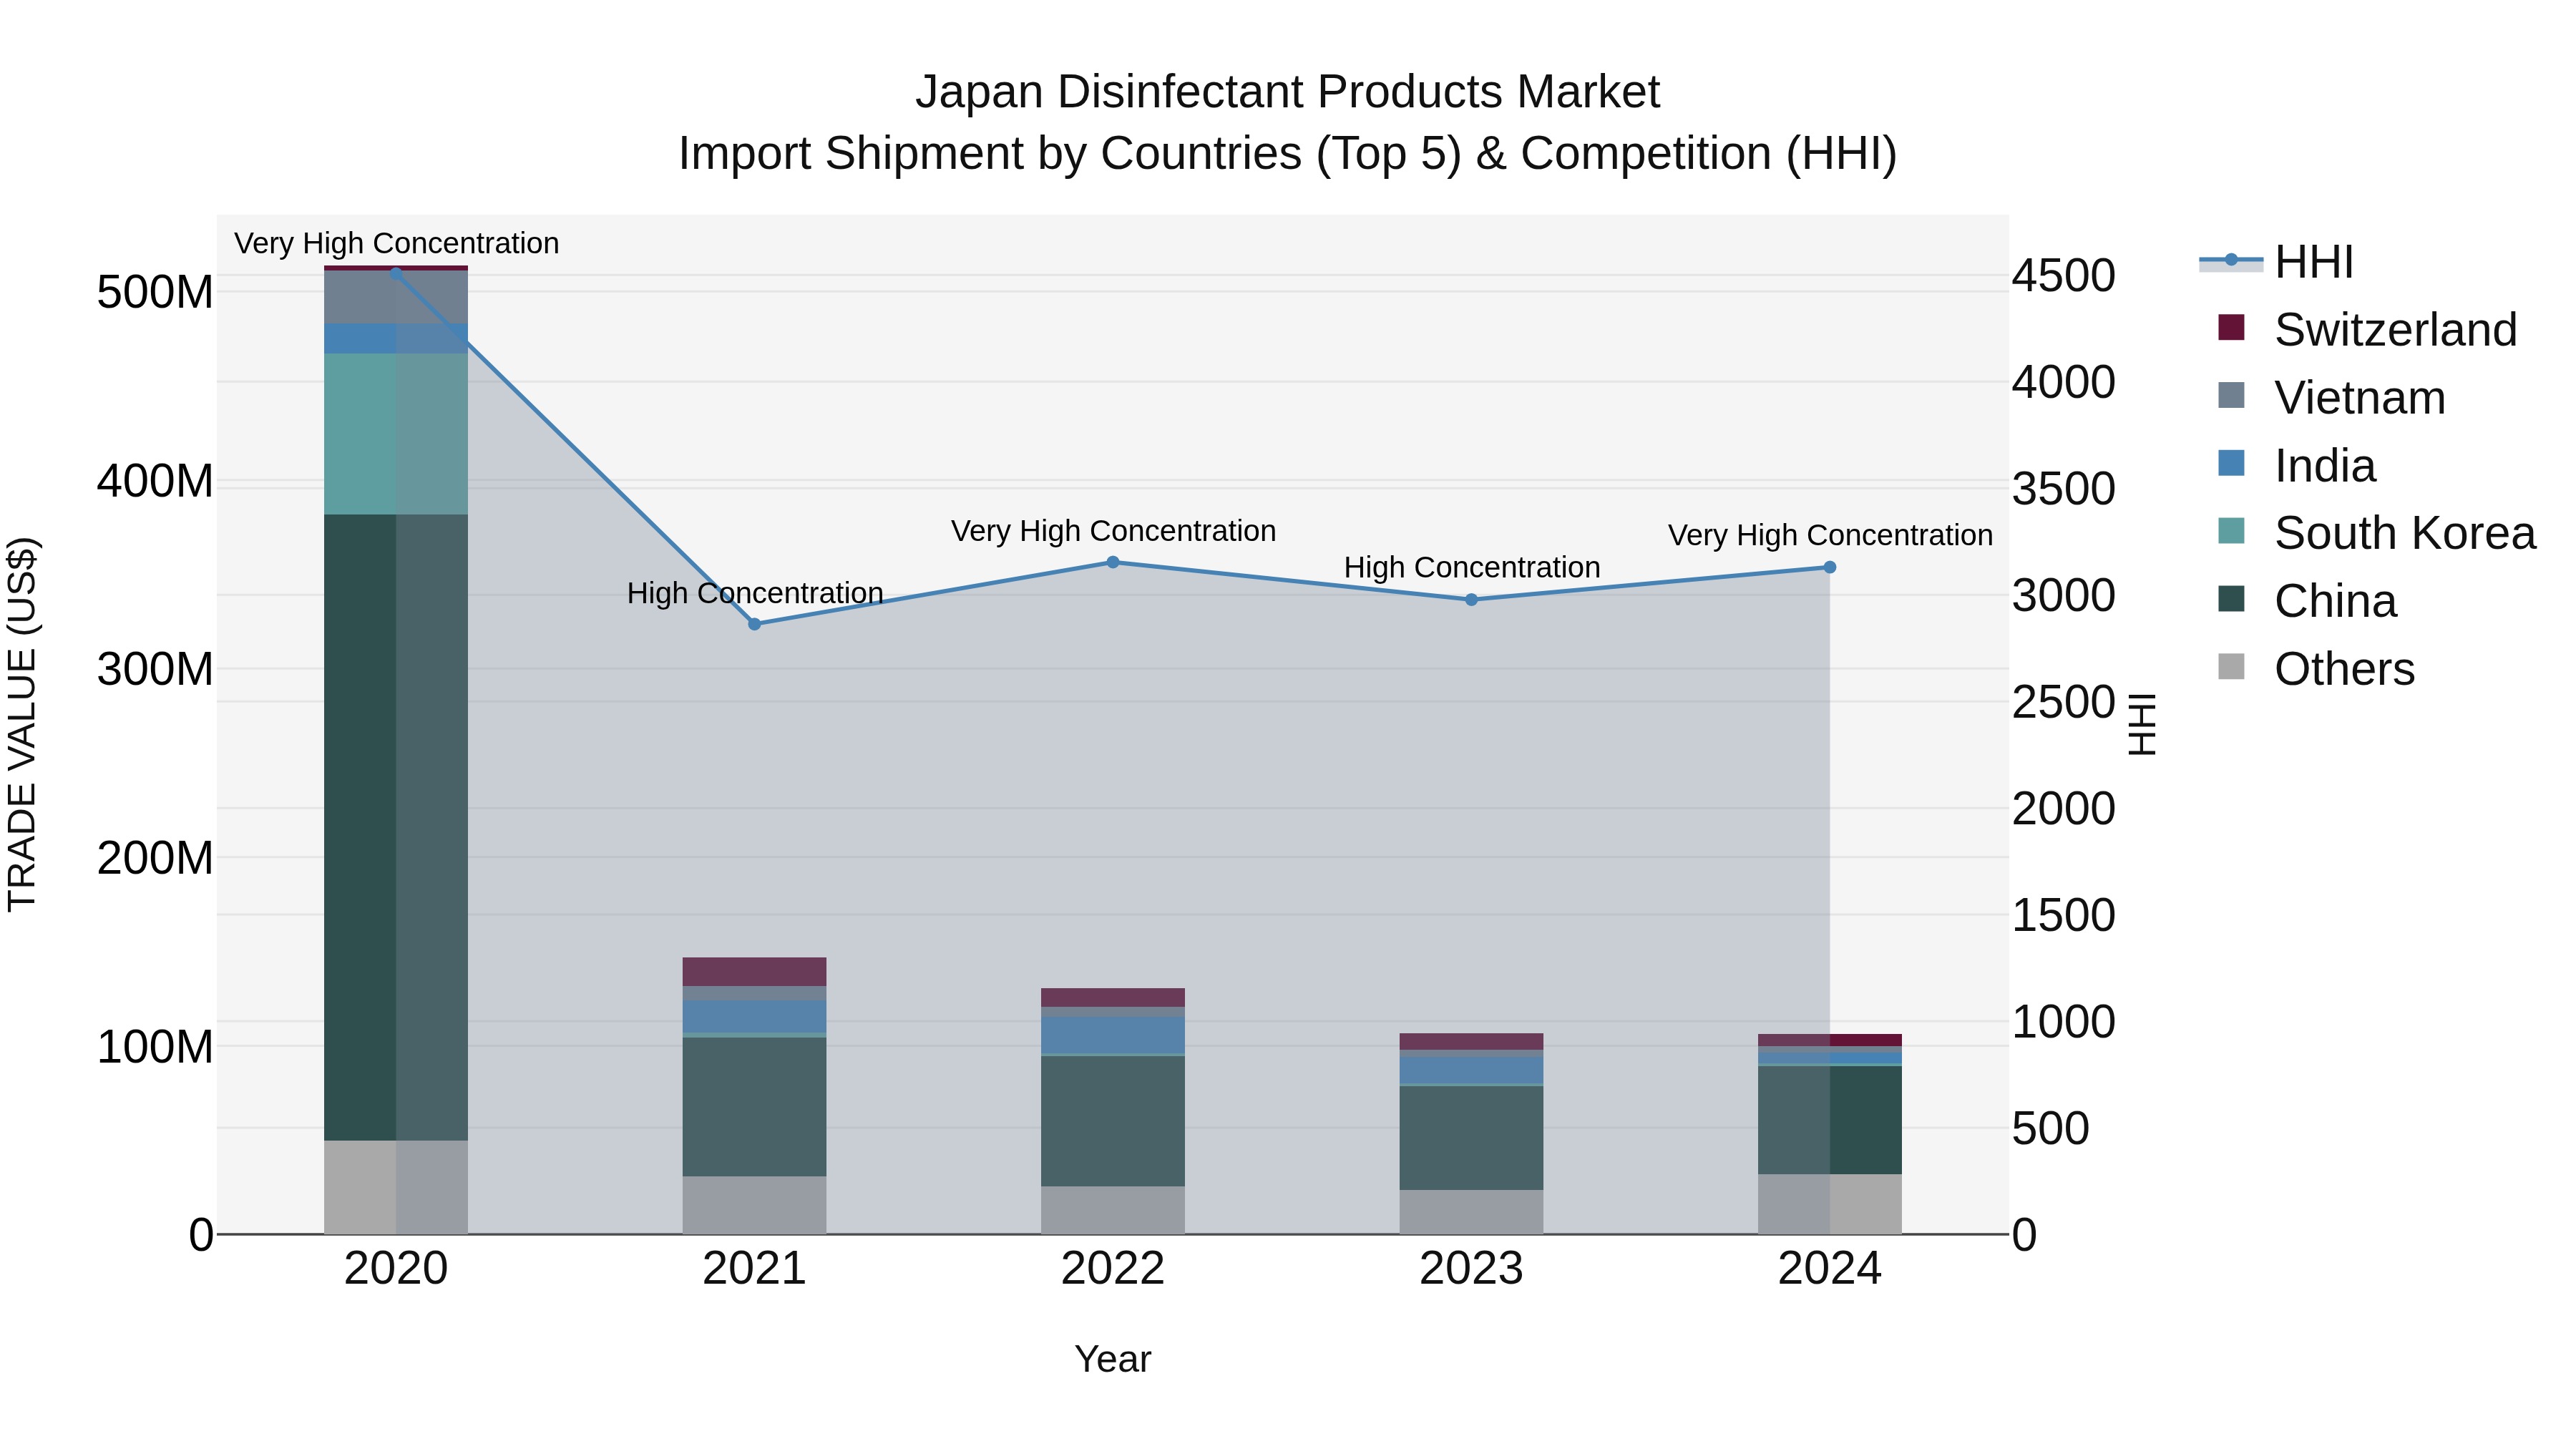The image size is (2576, 1449).
Task: Select the 2024 HHI data point
Action: pyautogui.click(x=1830, y=567)
